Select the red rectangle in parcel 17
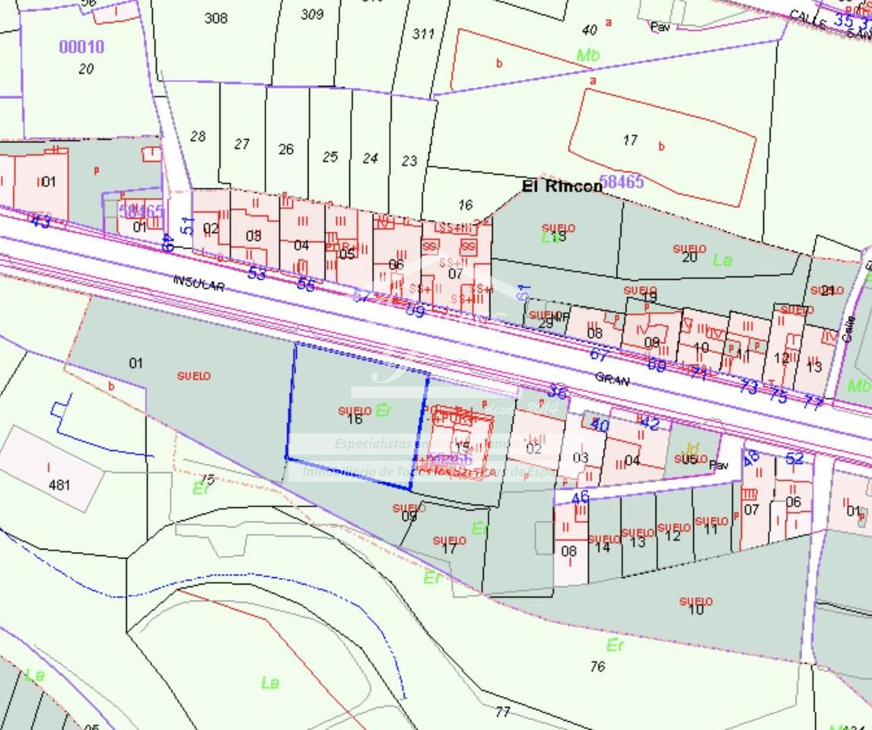 pyautogui.click(x=661, y=147)
